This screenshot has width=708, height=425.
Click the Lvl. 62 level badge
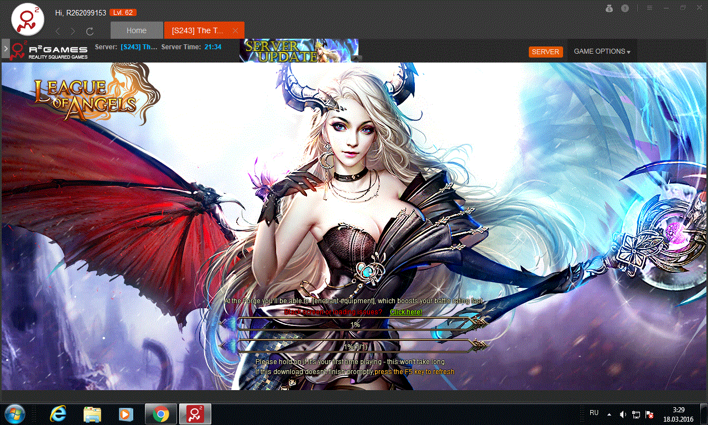pyautogui.click(x=123, y=13)
